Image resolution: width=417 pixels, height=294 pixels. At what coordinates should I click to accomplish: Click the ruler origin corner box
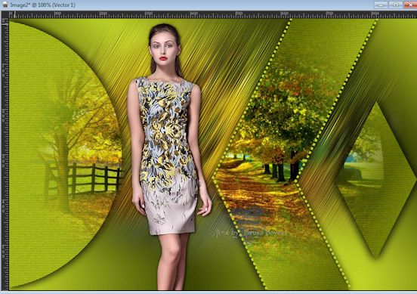(5, 15)
